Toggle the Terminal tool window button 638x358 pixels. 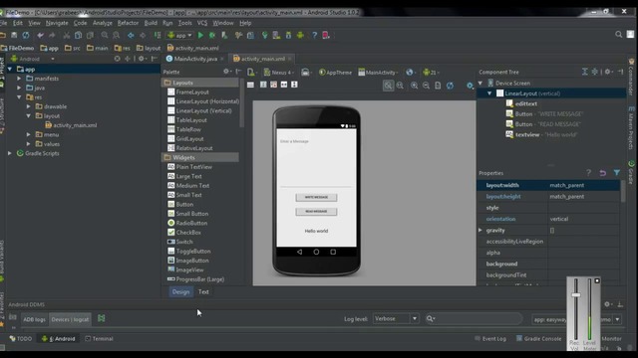pyautogui.click(x=99, y=338)
